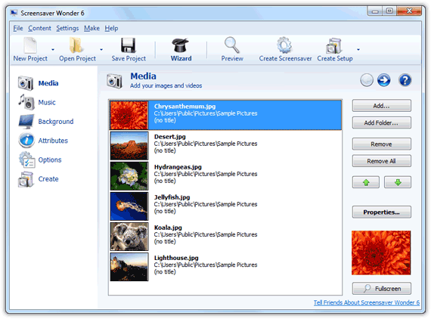Image resolution: width=431 pixels, height=319 pixels.
Task: Expand the Create Setup dropdown arrow
Action: tap(358, 50)
